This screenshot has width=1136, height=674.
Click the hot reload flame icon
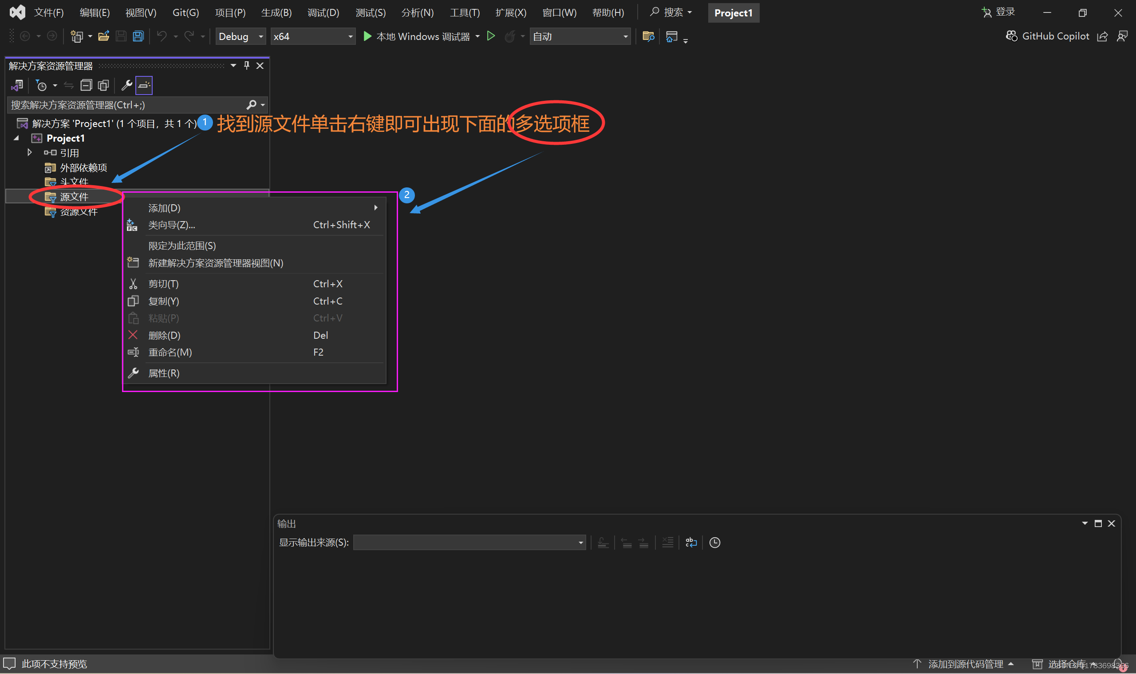pos(510,36)
